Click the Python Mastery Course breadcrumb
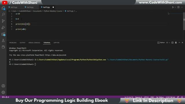185x104 pixels. pyautogui.click(x=53, y=11)
